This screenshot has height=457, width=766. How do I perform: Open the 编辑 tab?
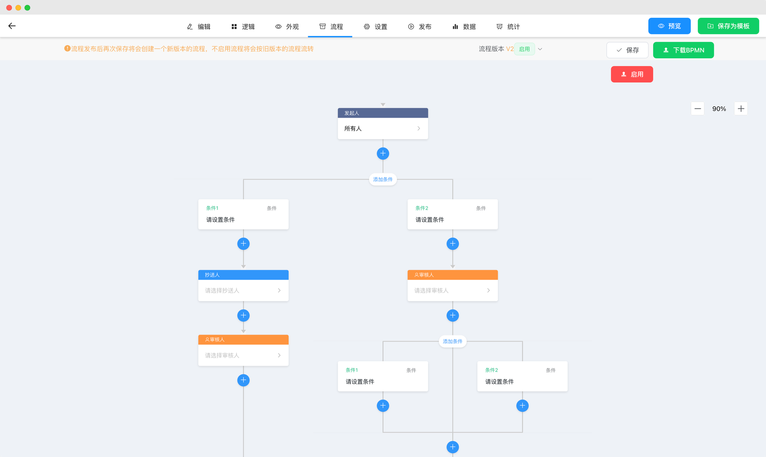(x=199, y=27)
